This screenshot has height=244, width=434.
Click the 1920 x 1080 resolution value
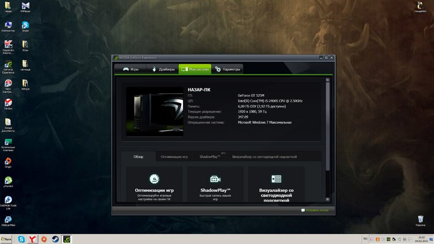coord(252,111)
